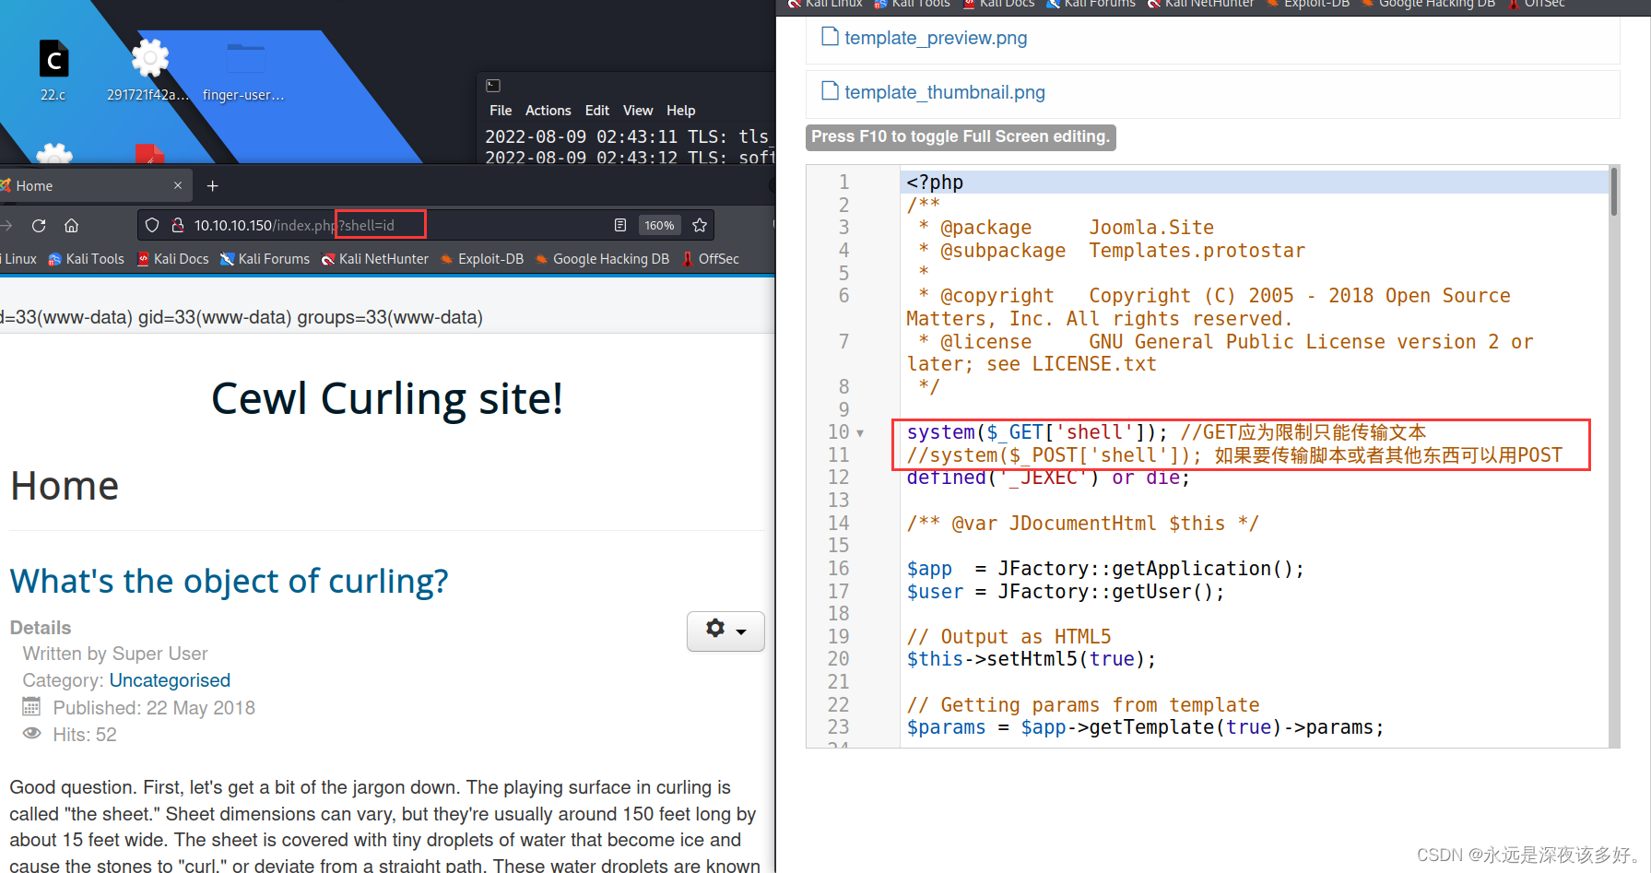Open template_preview.png file in list
Image resolution: width=1651 pixels, height=873 pixels.
tap(936, 38)
